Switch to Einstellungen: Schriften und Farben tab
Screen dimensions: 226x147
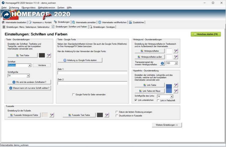[x=69, y=26]
